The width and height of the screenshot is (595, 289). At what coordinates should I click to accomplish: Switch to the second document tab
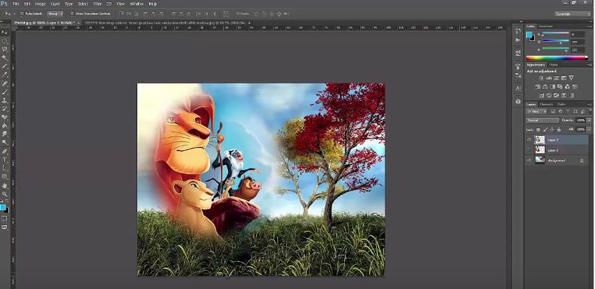[165, 23]
